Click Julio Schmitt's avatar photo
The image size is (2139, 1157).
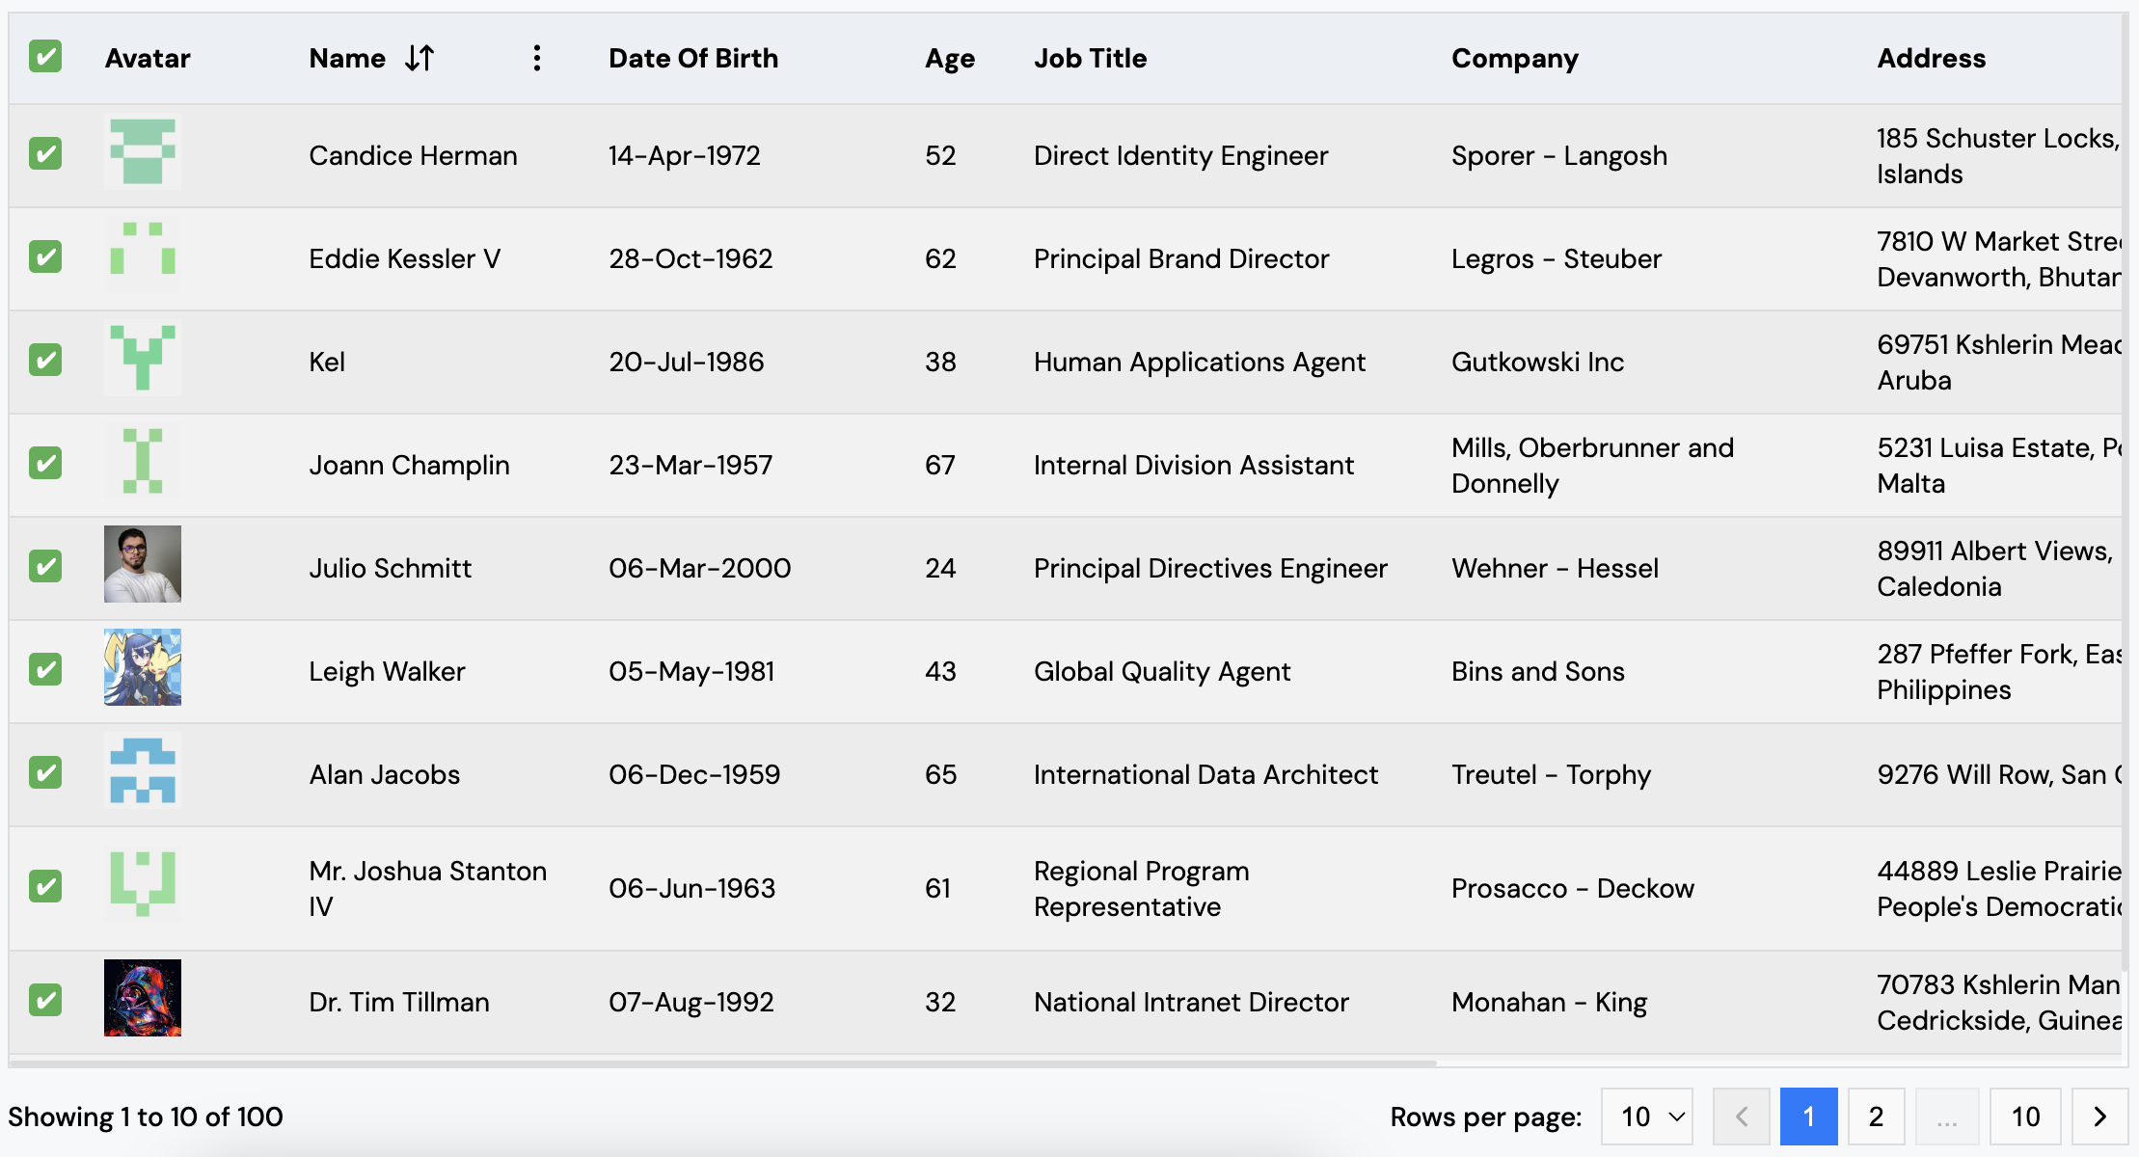tap(143, 564)
